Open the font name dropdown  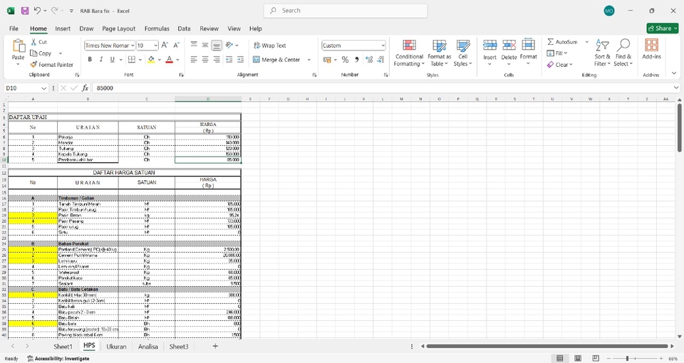(133, 46)
